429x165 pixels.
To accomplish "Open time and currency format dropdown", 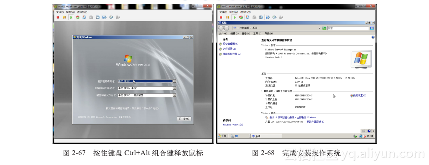I will click(x=174, y=88).
